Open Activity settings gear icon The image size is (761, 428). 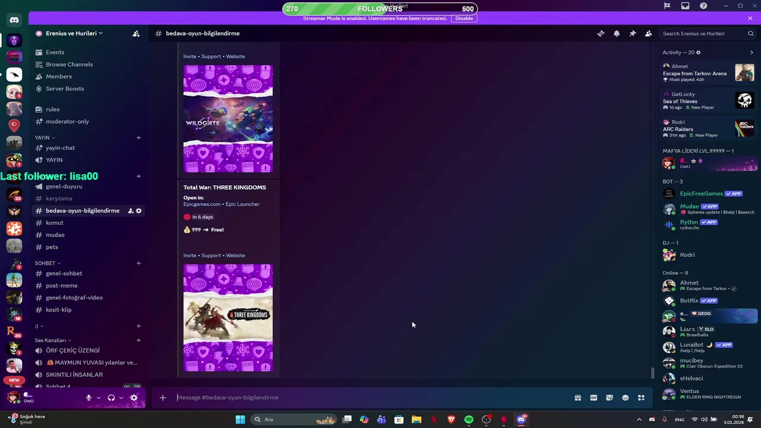[699, 52]
